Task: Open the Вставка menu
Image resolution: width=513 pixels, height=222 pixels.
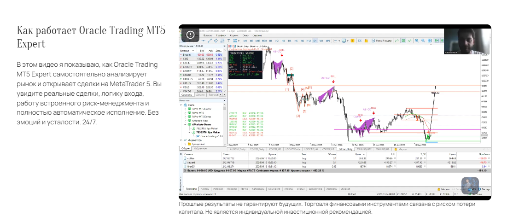Action: tap(208, 35)
